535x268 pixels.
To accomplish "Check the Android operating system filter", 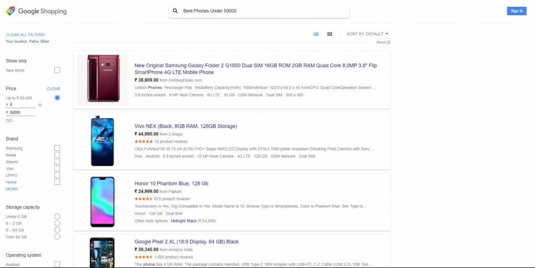I will pos(57,264).
